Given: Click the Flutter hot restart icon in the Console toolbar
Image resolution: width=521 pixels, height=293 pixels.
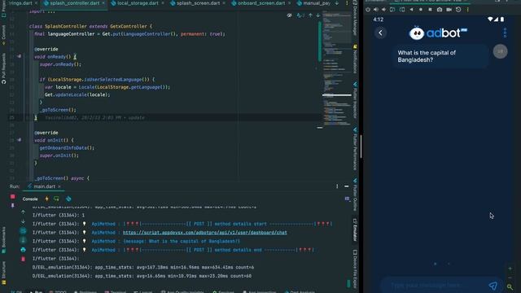Looking at the screenshot, I should (56, 199).
